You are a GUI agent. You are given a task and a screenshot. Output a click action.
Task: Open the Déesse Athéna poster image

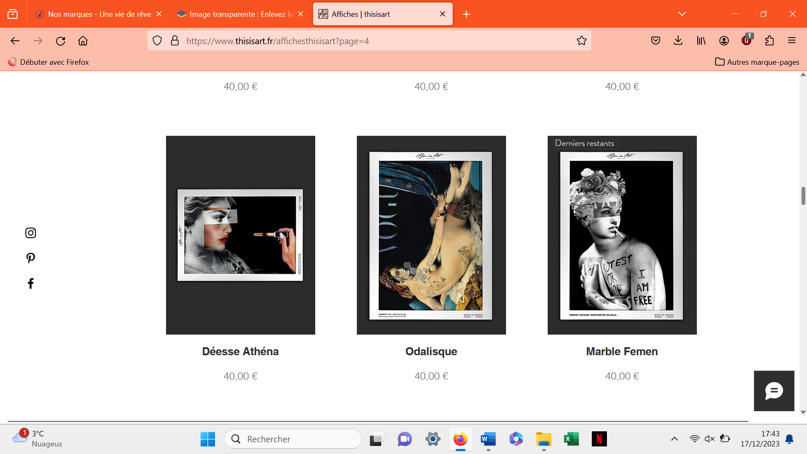coord(240,235)
